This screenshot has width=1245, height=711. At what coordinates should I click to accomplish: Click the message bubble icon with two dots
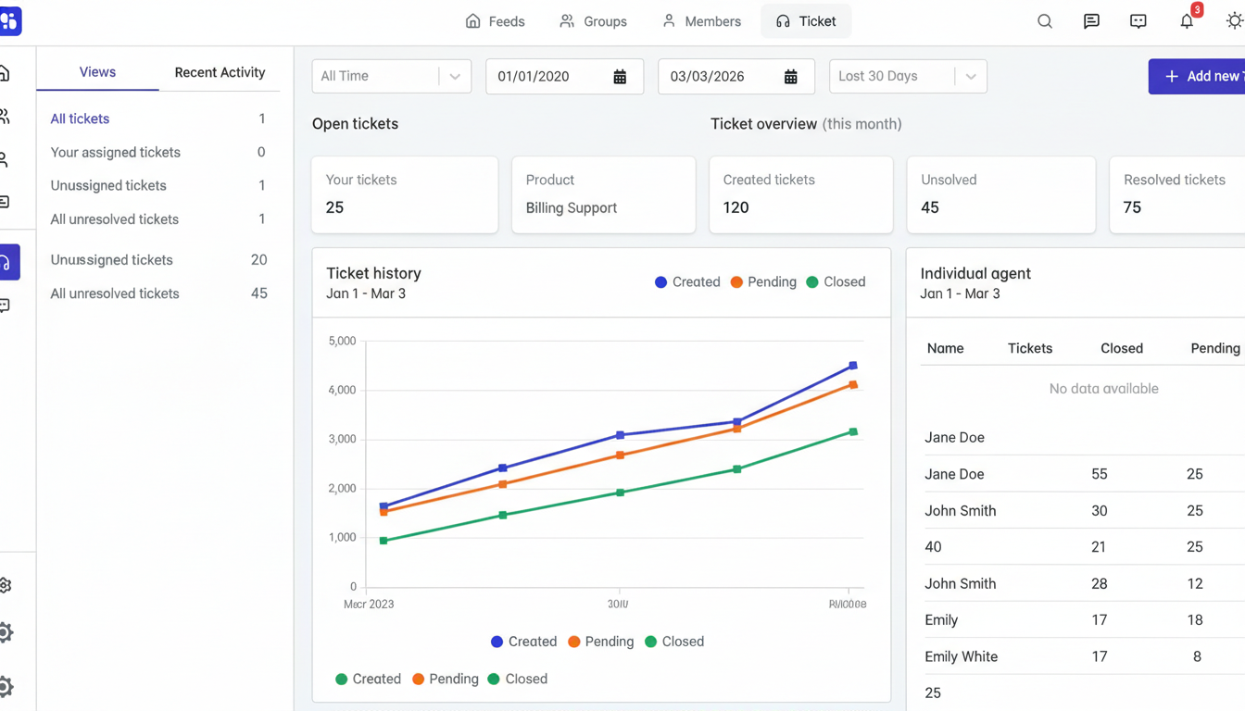[x=1138, y=21]
